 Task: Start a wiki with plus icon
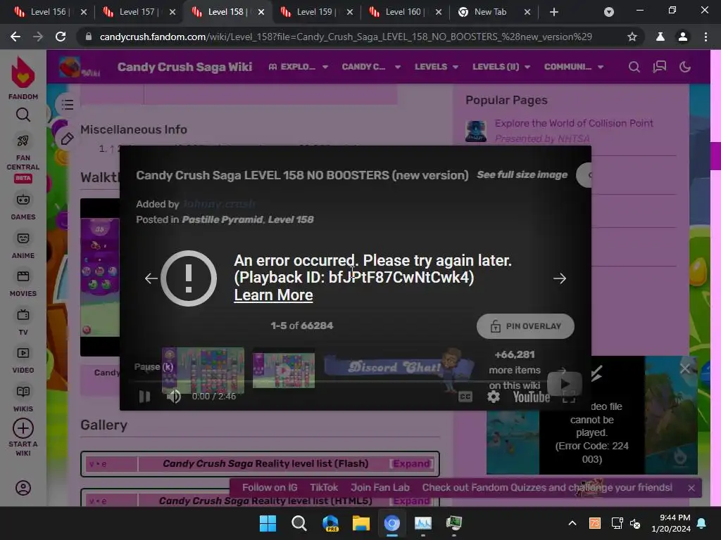tap(23, 437)
